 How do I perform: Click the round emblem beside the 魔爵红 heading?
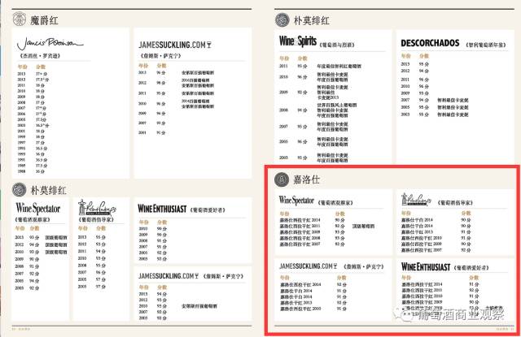20,19
